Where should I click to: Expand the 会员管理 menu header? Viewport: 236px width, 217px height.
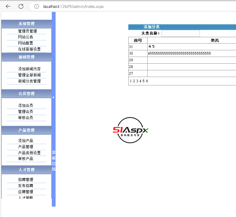pos(26,94)
